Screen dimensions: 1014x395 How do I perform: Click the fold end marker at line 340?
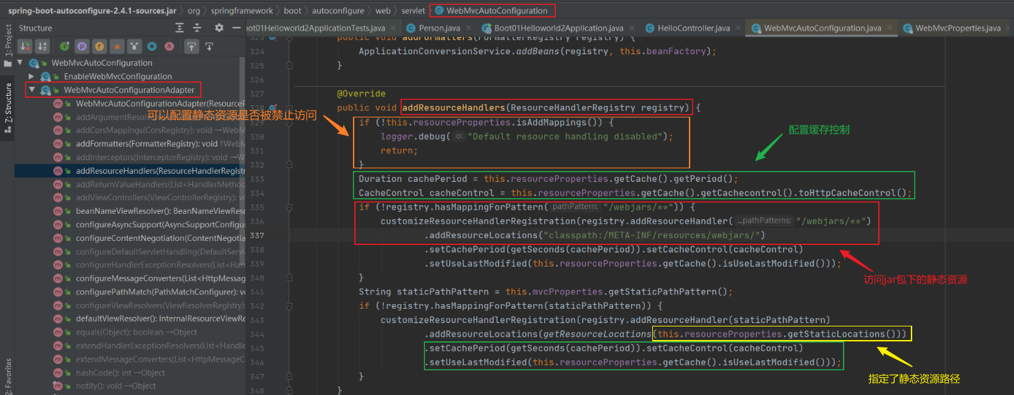point(289,277)
